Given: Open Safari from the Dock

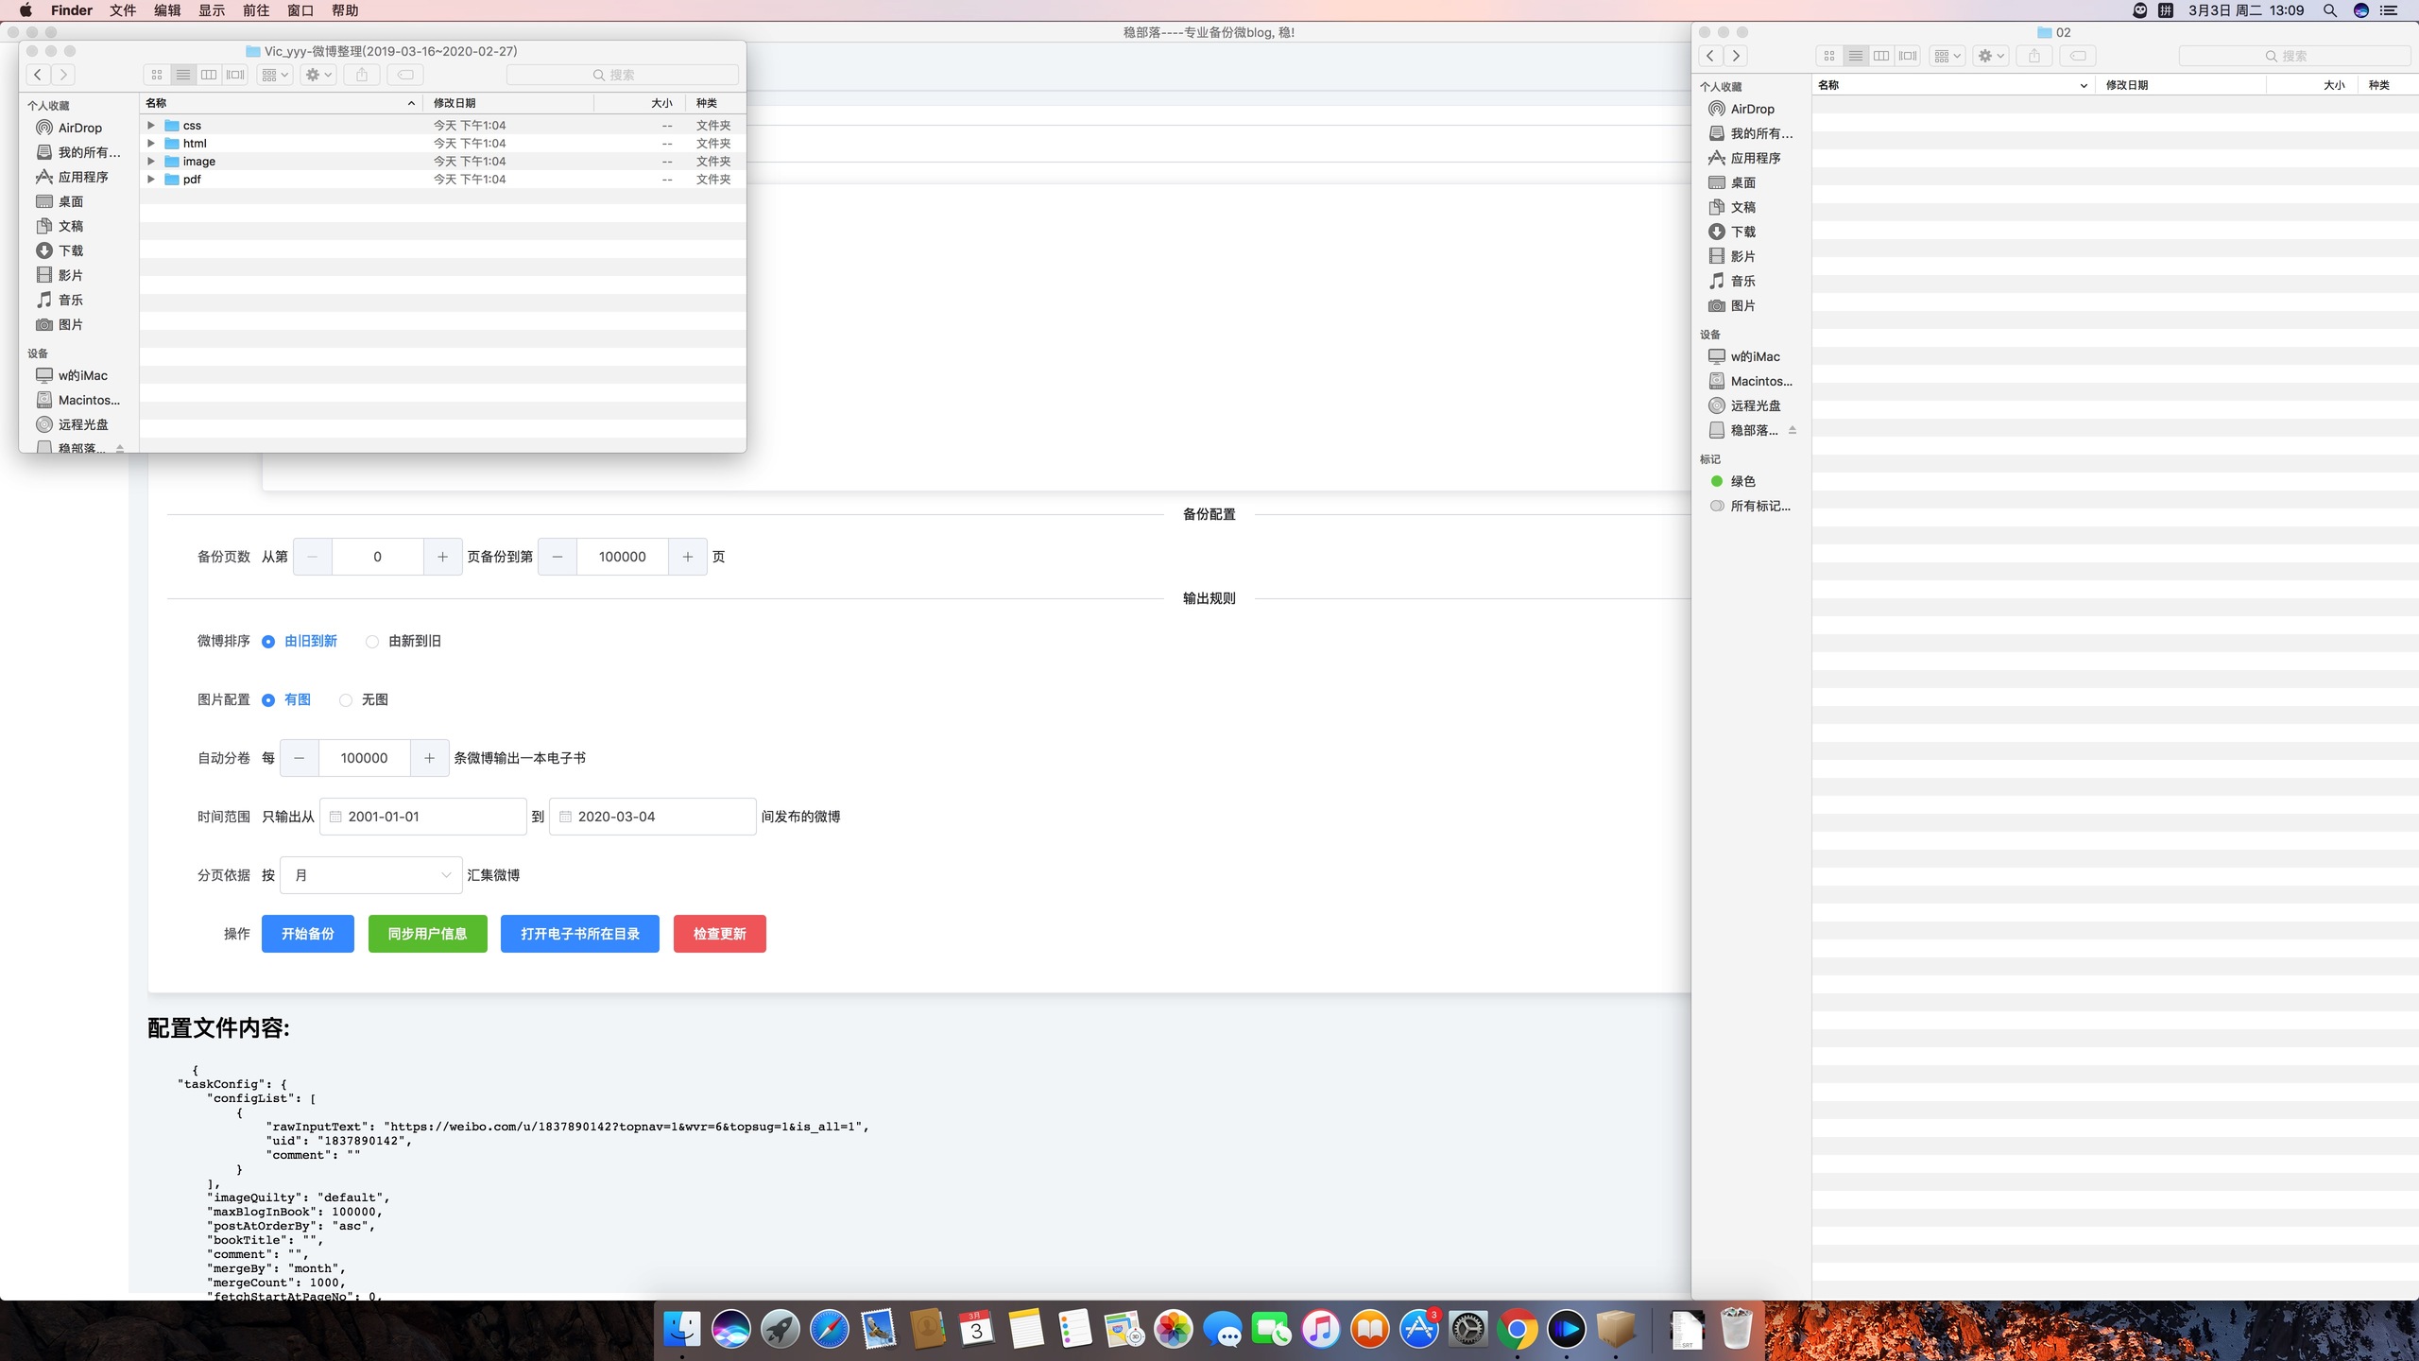Looking at the screenshot, I should pyautogui.click(x=829, y=1330).
